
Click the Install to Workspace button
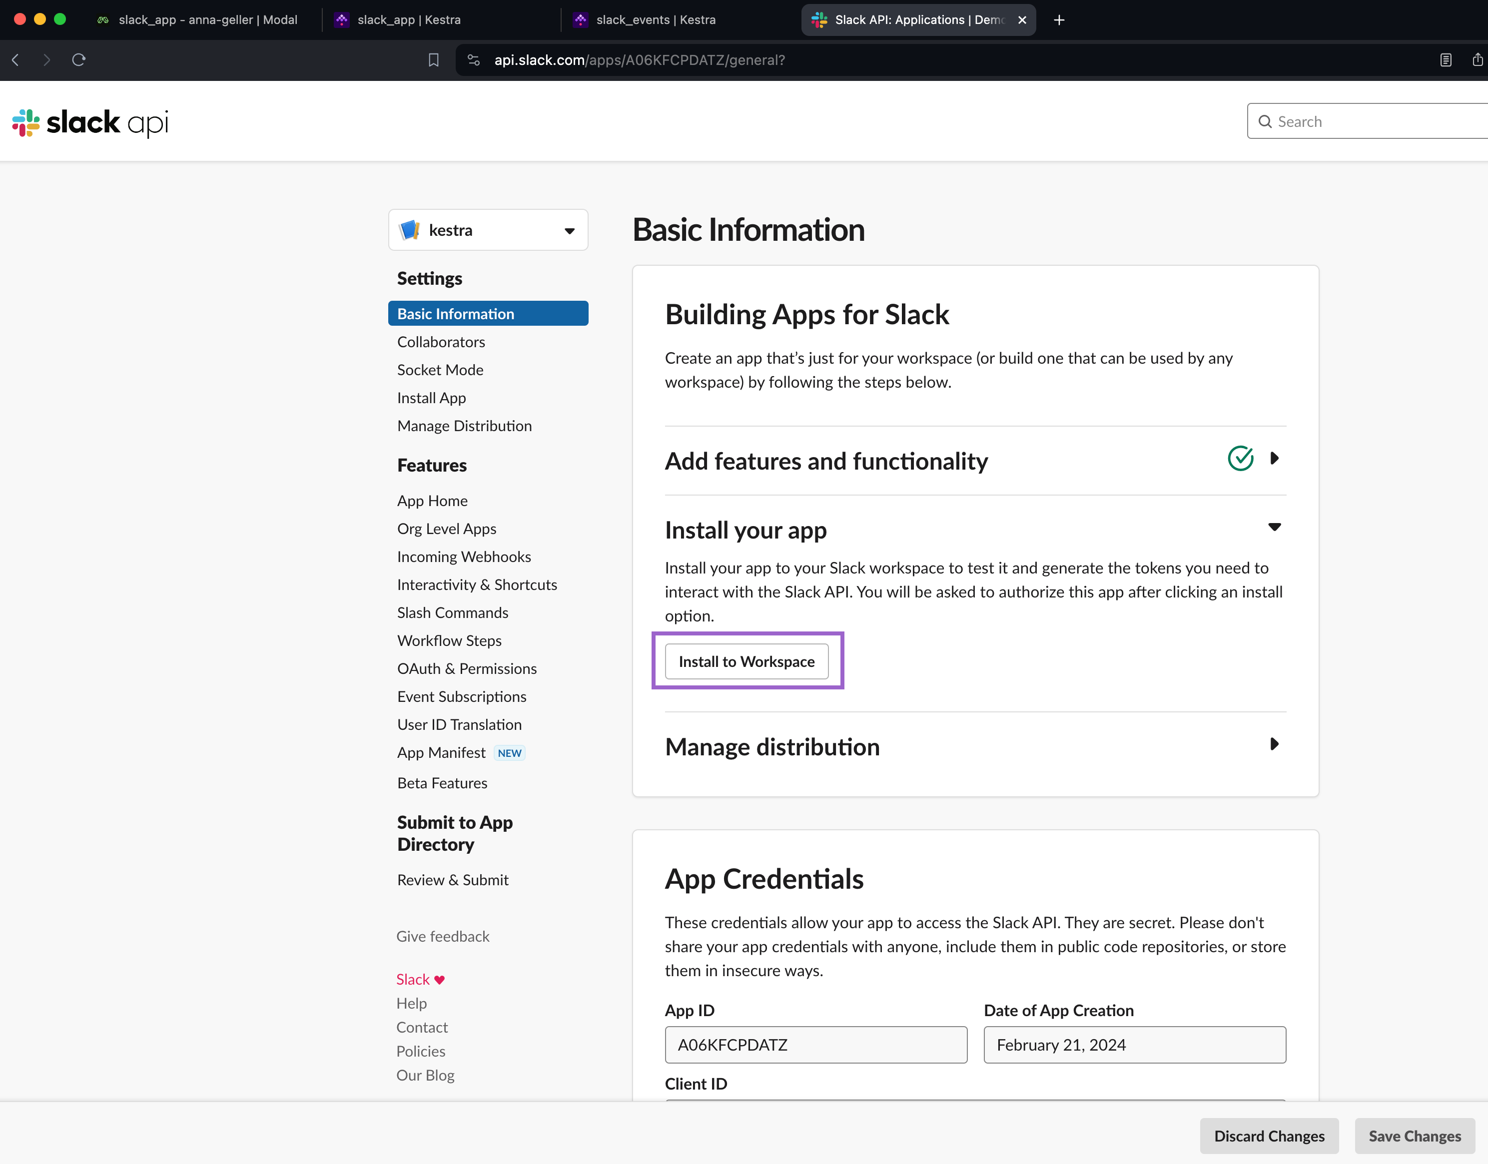(746, 662)
